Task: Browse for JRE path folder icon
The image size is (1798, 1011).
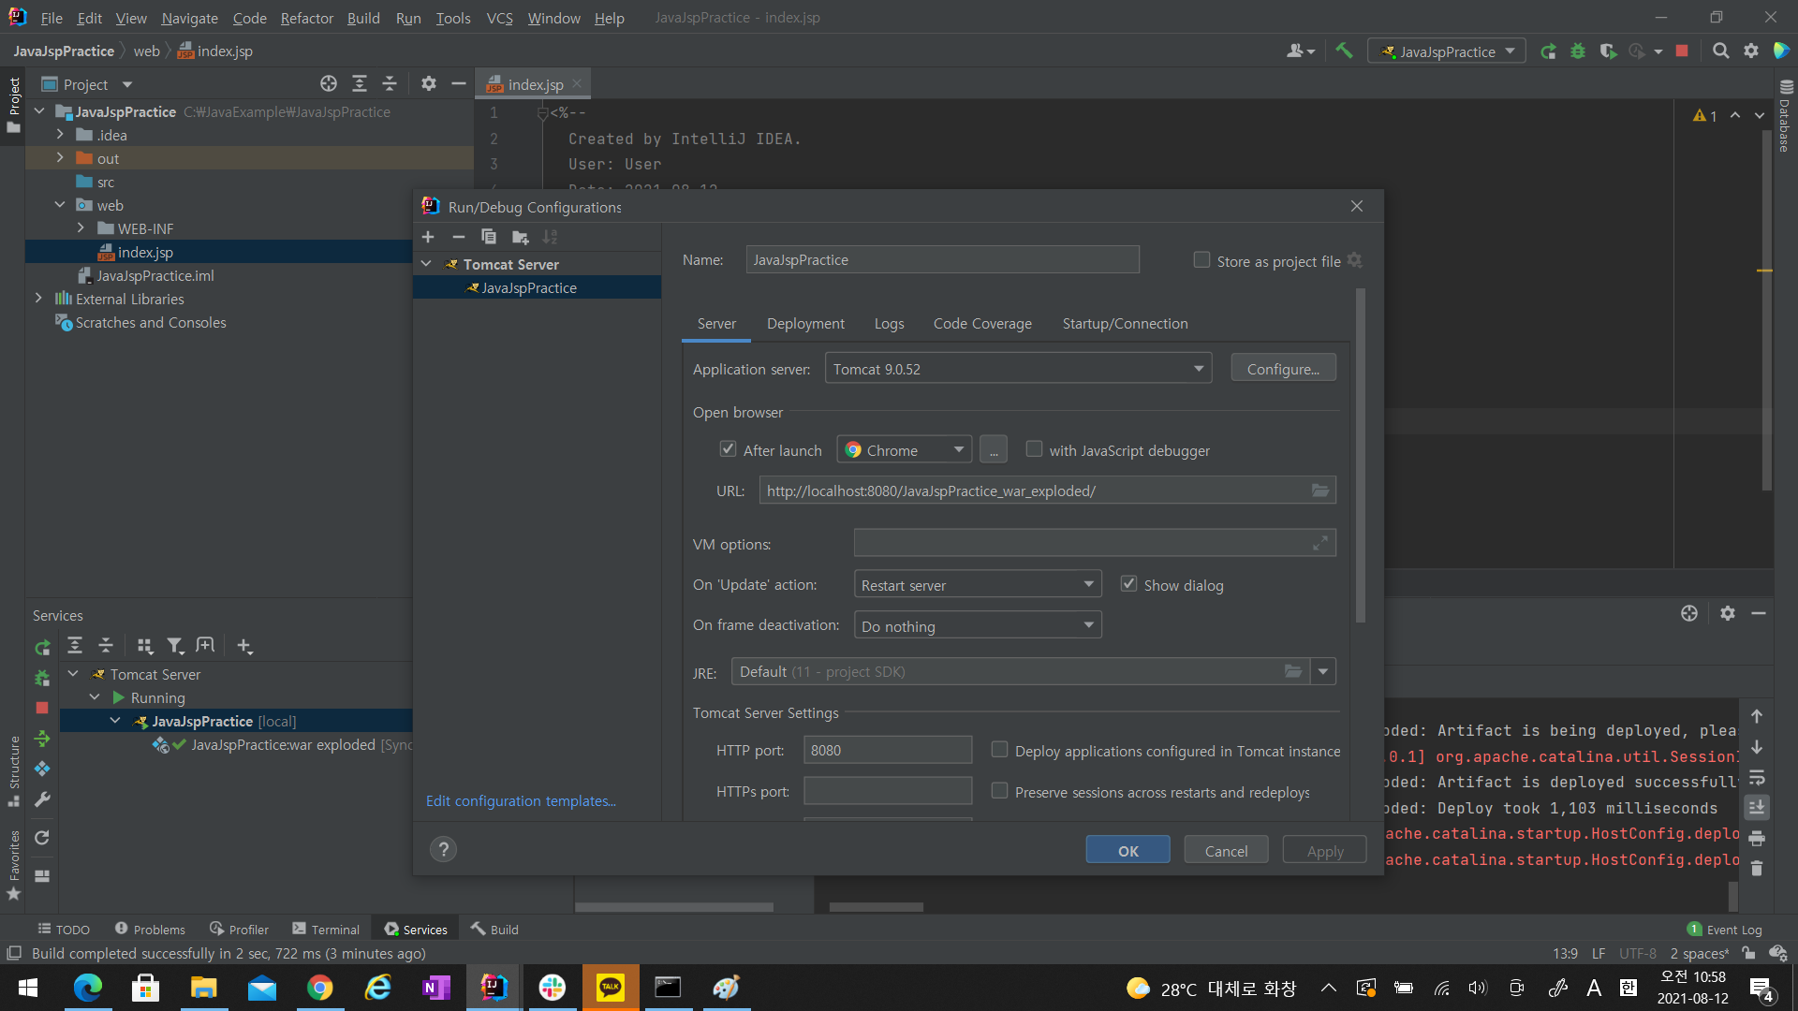Action: [x=1293, y=671]
